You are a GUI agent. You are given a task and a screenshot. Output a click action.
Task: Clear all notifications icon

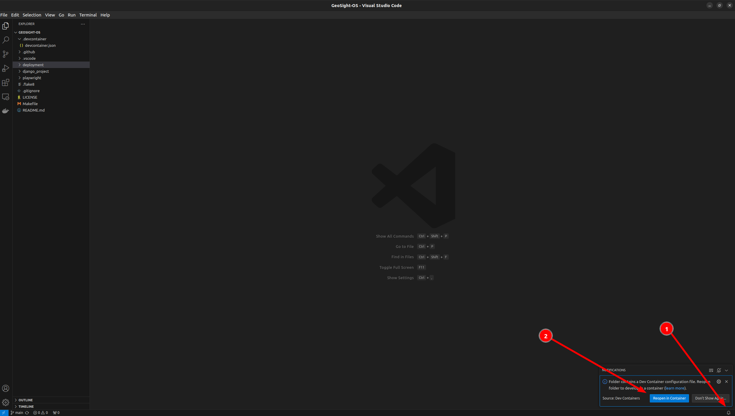click(711, 370)
